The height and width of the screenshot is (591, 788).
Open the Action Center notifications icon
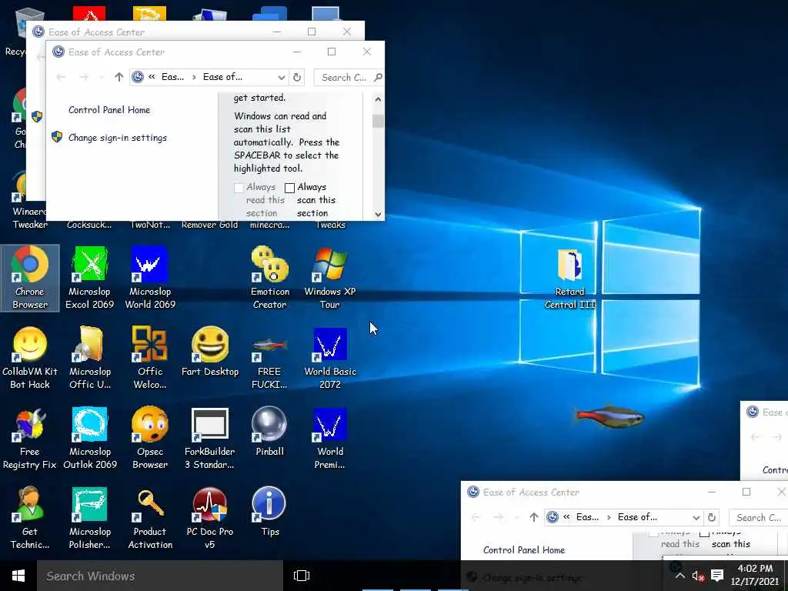coord(717,576)
